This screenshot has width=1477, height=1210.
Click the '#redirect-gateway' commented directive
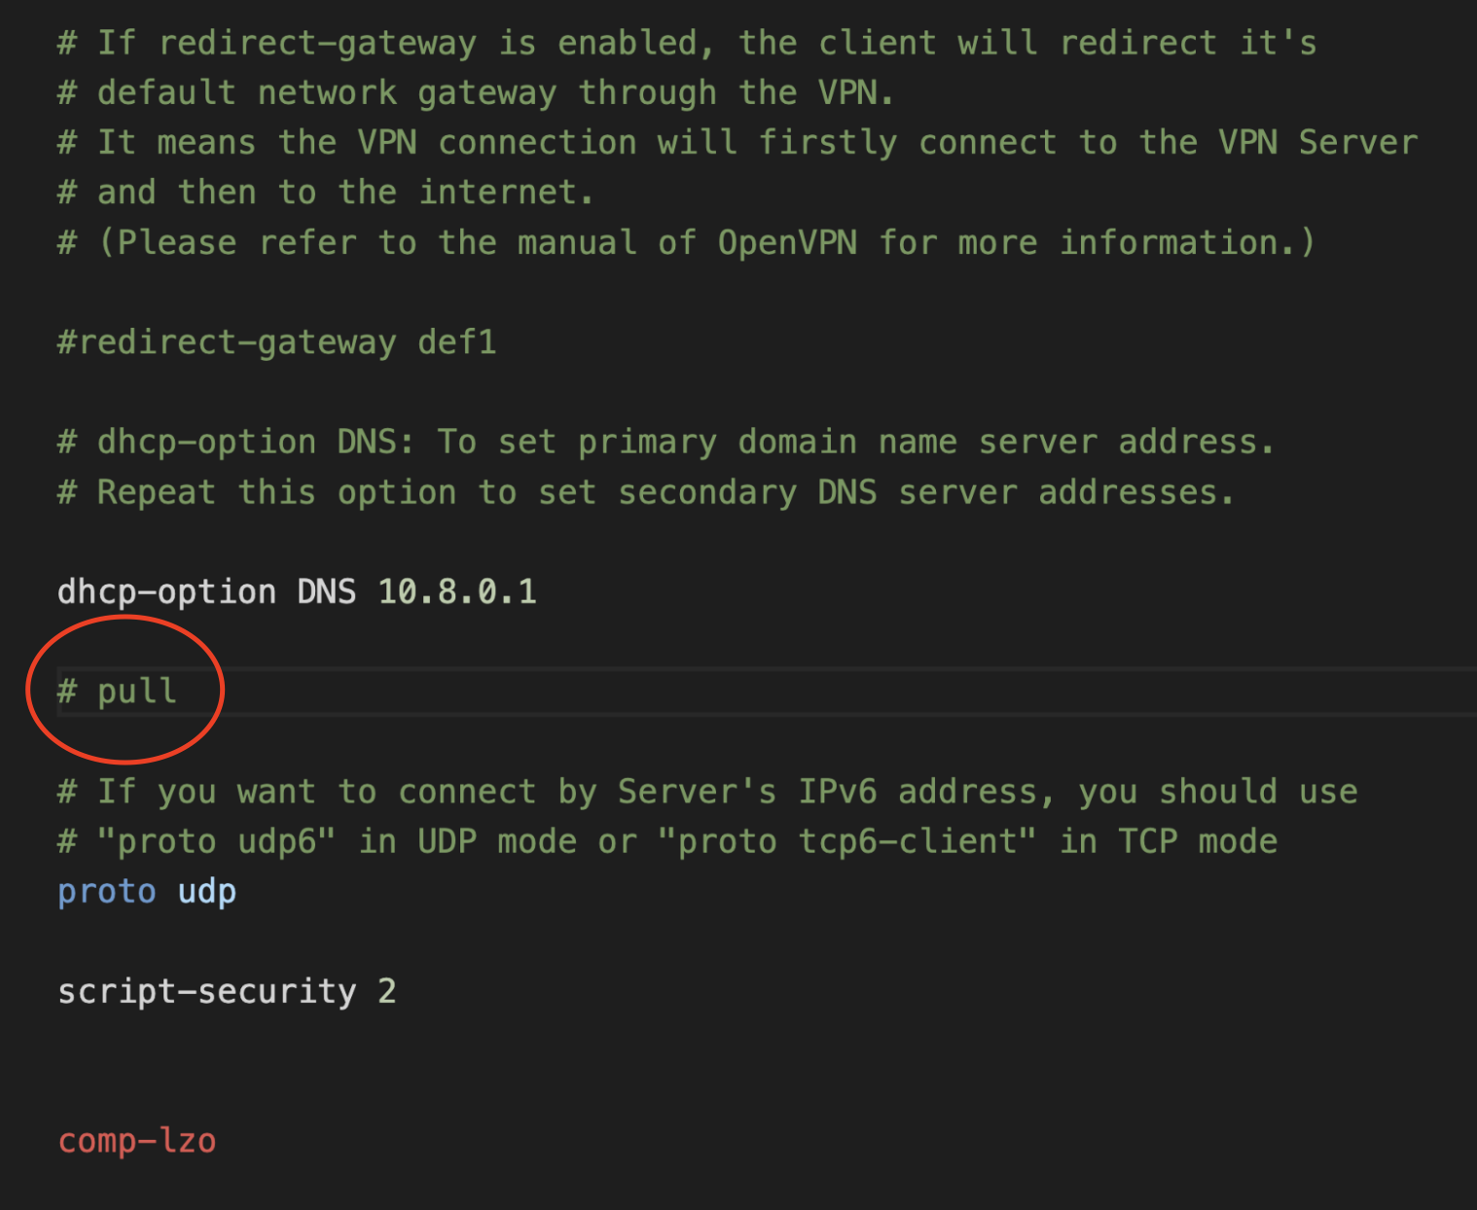click(227, 342)
